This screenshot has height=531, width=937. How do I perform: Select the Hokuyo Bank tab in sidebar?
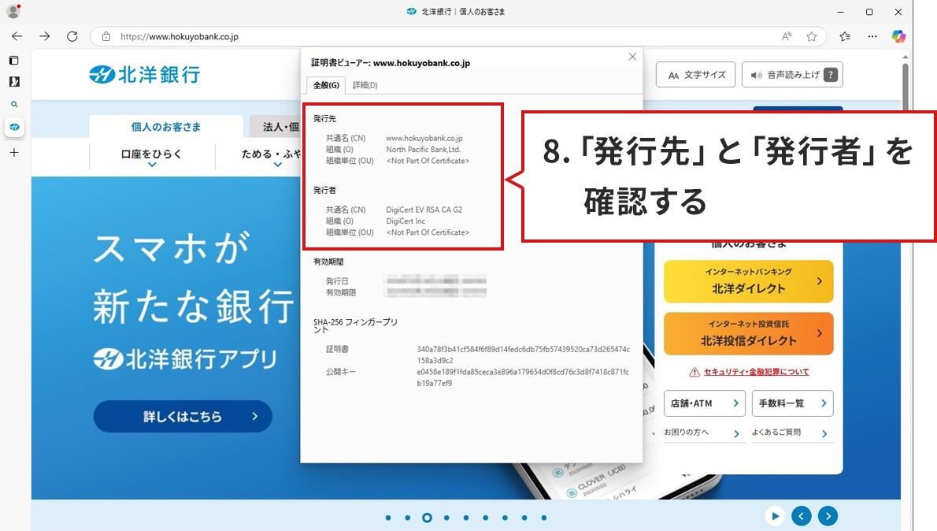(x=14, y=127)
